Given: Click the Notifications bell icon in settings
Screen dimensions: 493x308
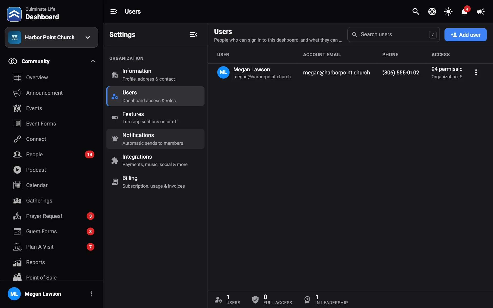Looking at the screenshot, I should click(x=115, y=139).
